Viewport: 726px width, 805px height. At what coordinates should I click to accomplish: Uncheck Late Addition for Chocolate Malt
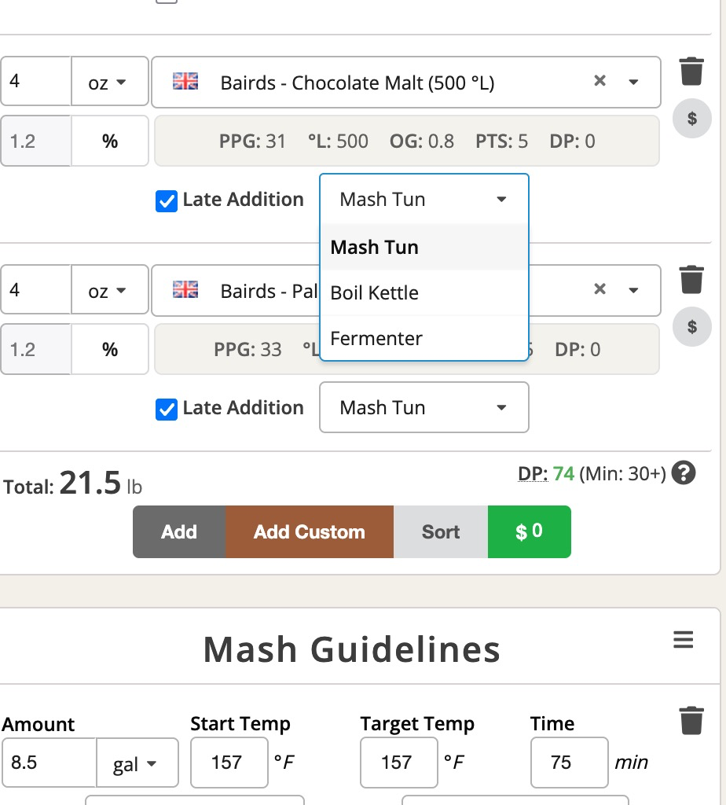click(167, 201)
